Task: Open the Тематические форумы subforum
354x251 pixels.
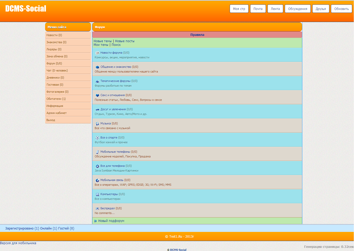Action: (x=115, y=81)
